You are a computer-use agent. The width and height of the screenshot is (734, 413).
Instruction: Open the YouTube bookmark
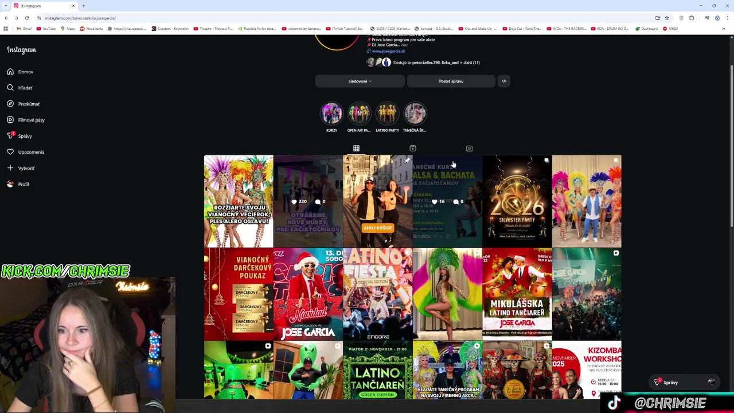[x=46, y=29]
